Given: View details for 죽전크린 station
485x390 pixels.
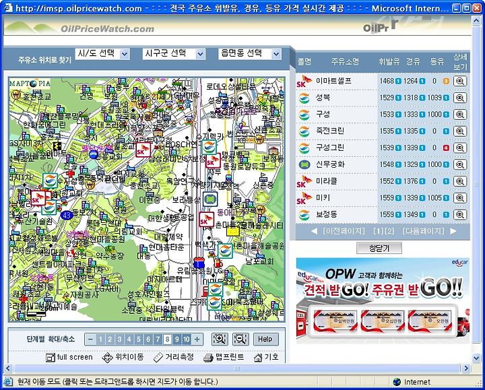Looking at the screenshot, I should [460, 131].
